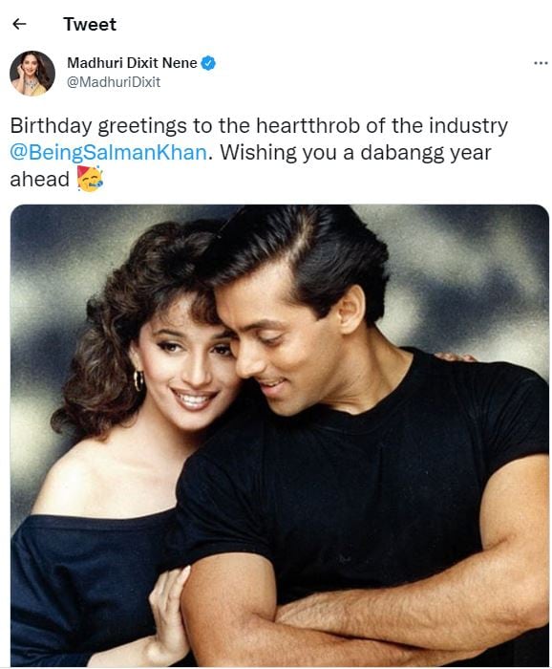Click the blue verified badge icon
Viewport: 552px width, 669px height.
[208, 63]
